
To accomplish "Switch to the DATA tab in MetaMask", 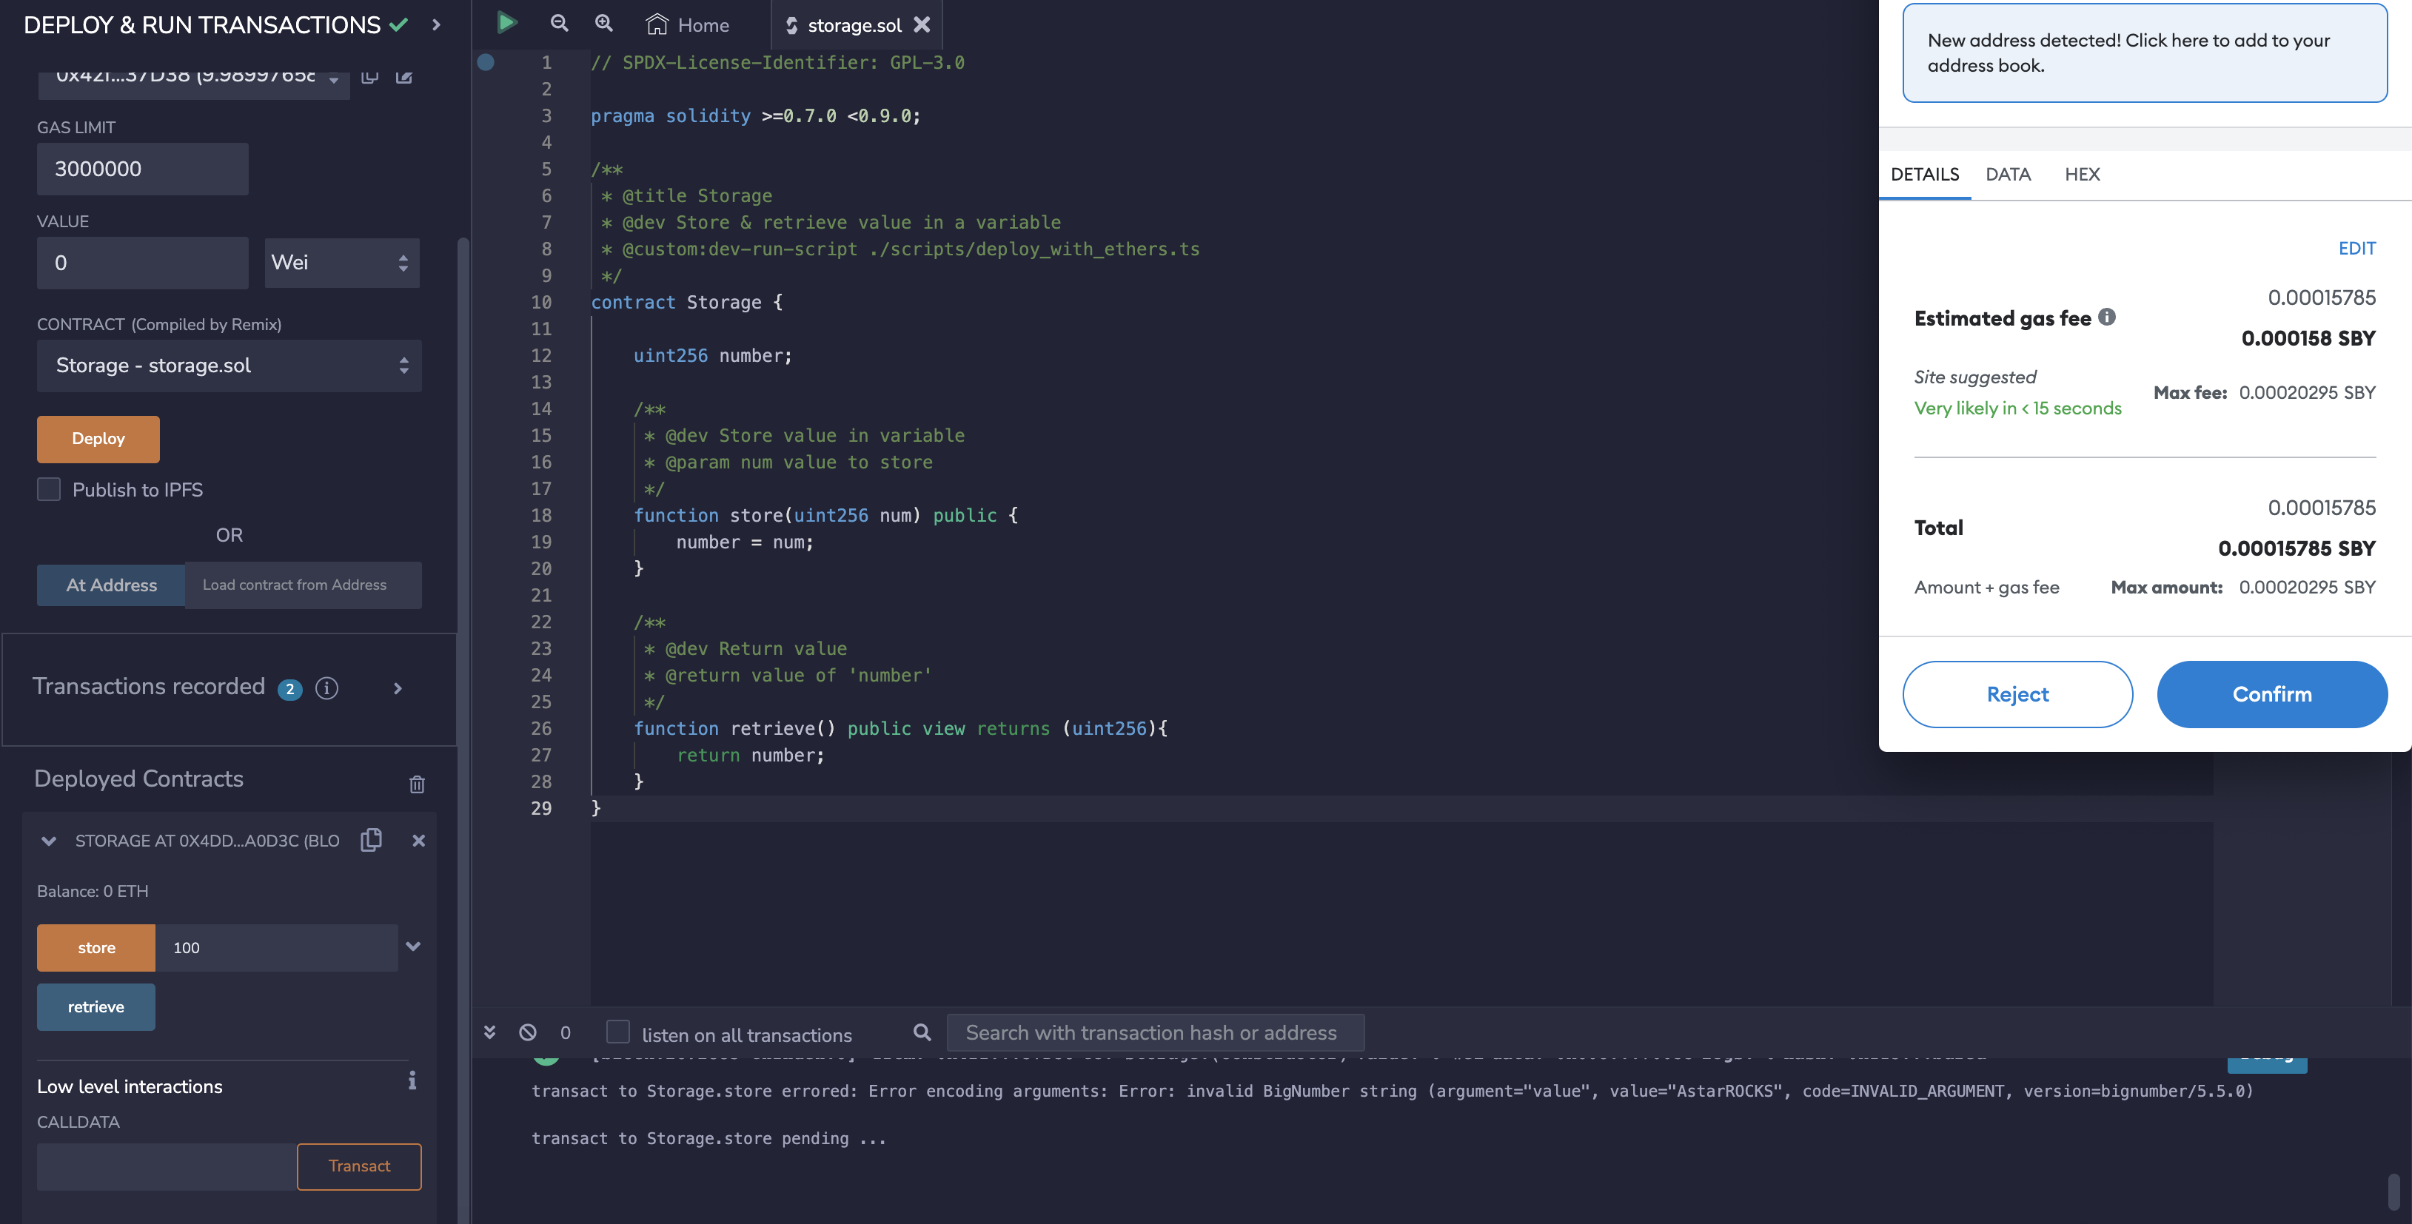I will [x=2008, y=174].
